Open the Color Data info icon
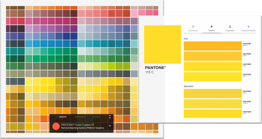The height and width of the screenshot is (139, 262). tap(193, 26)
